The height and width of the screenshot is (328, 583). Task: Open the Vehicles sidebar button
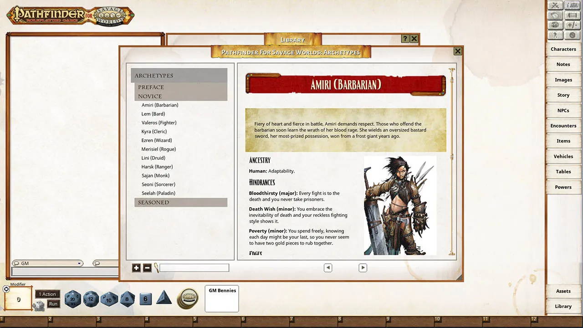click(563, 156)
